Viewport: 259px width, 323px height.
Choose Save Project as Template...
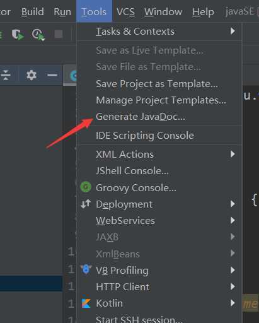point(160,84)
